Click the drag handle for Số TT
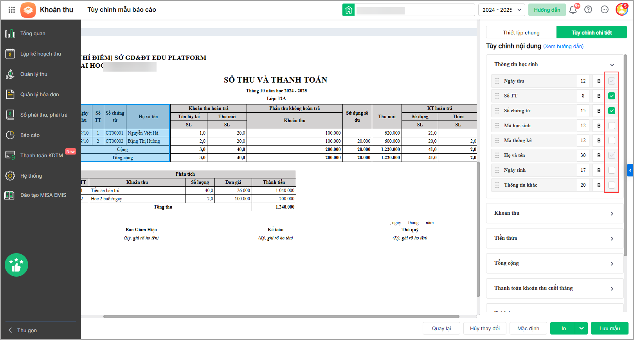Image resolution: width=634 pixels, height=340 pixels. click(497, 96)
